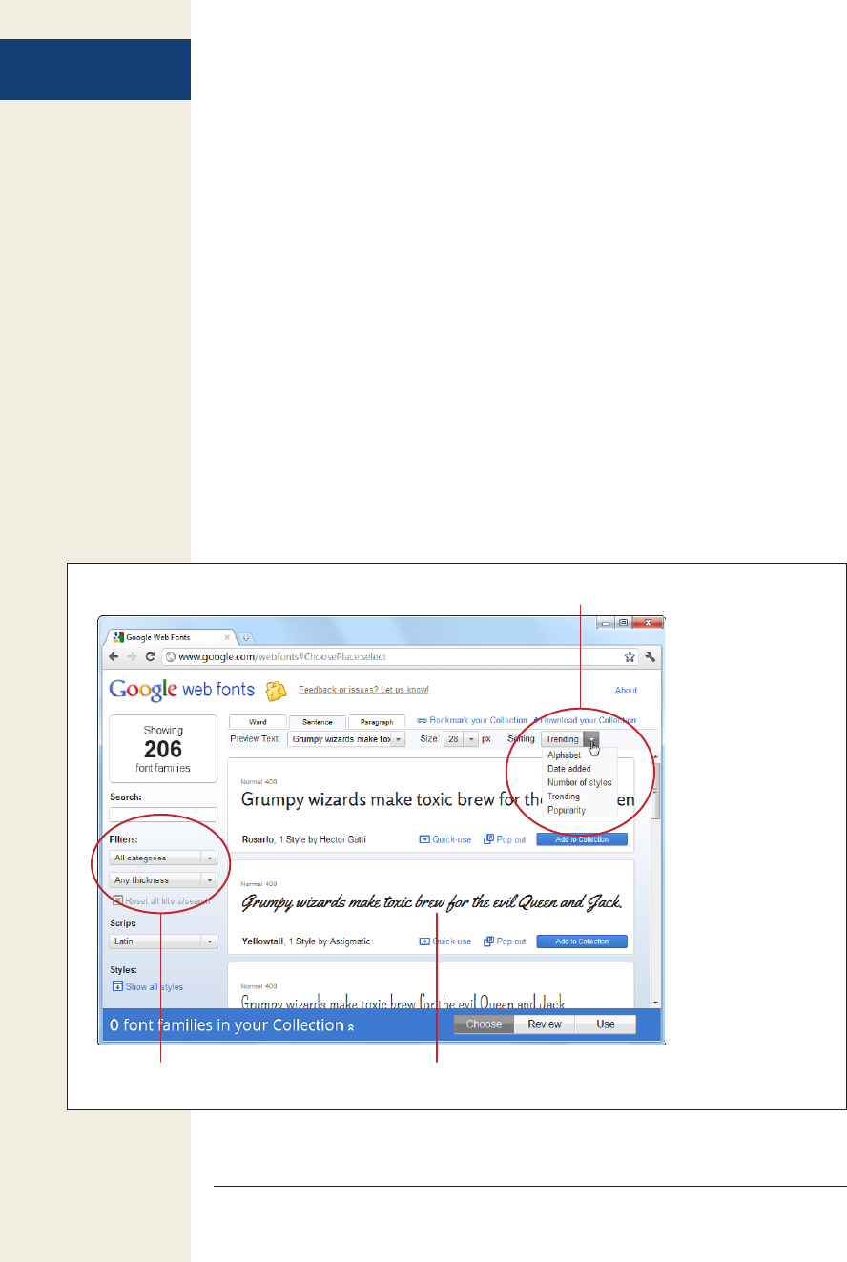Click the browser forward arrow
This screenshot has height=1262, width=847.
click(133, 656)
